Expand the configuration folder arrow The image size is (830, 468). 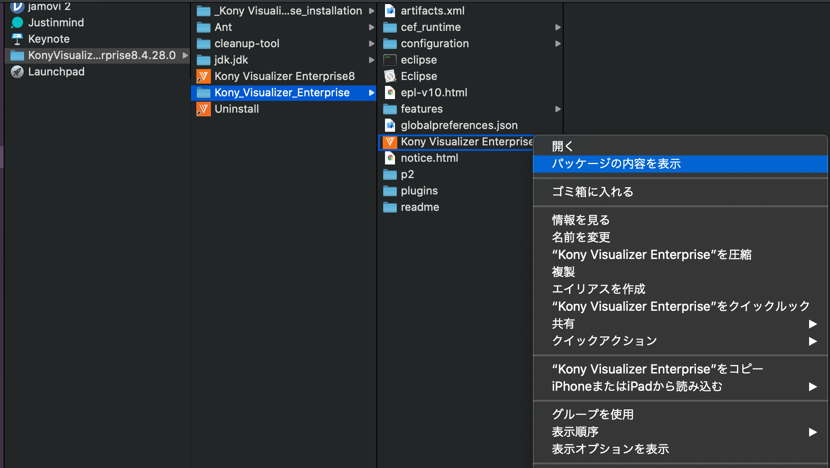click(x=558, y=44)
